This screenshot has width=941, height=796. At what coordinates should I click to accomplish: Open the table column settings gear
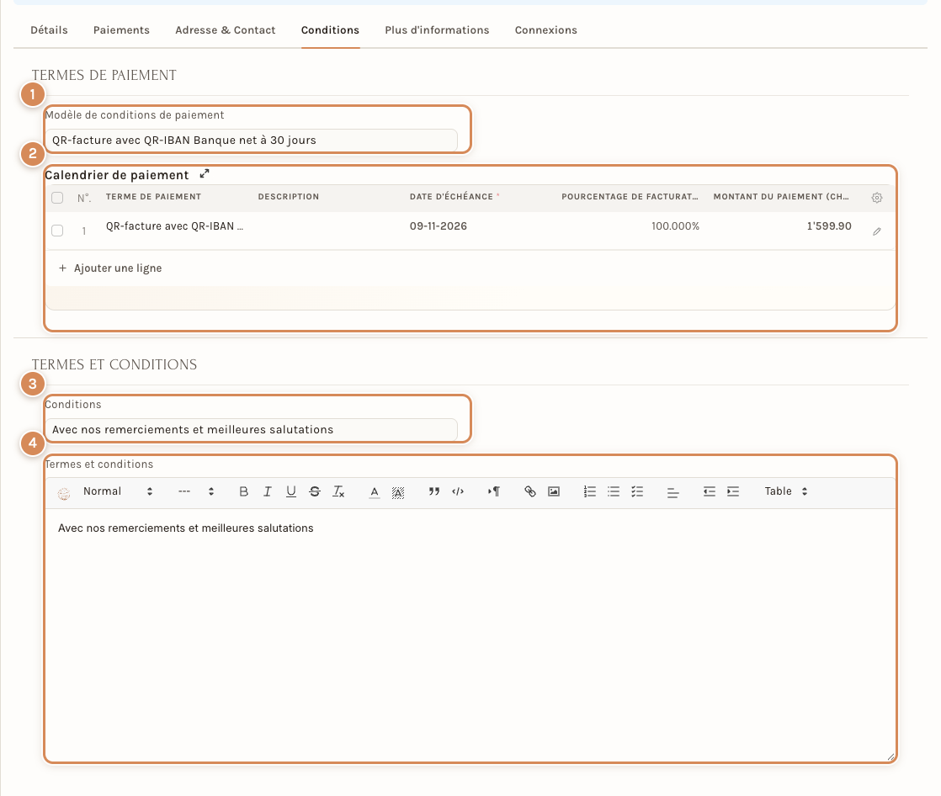tap(877, 198)
